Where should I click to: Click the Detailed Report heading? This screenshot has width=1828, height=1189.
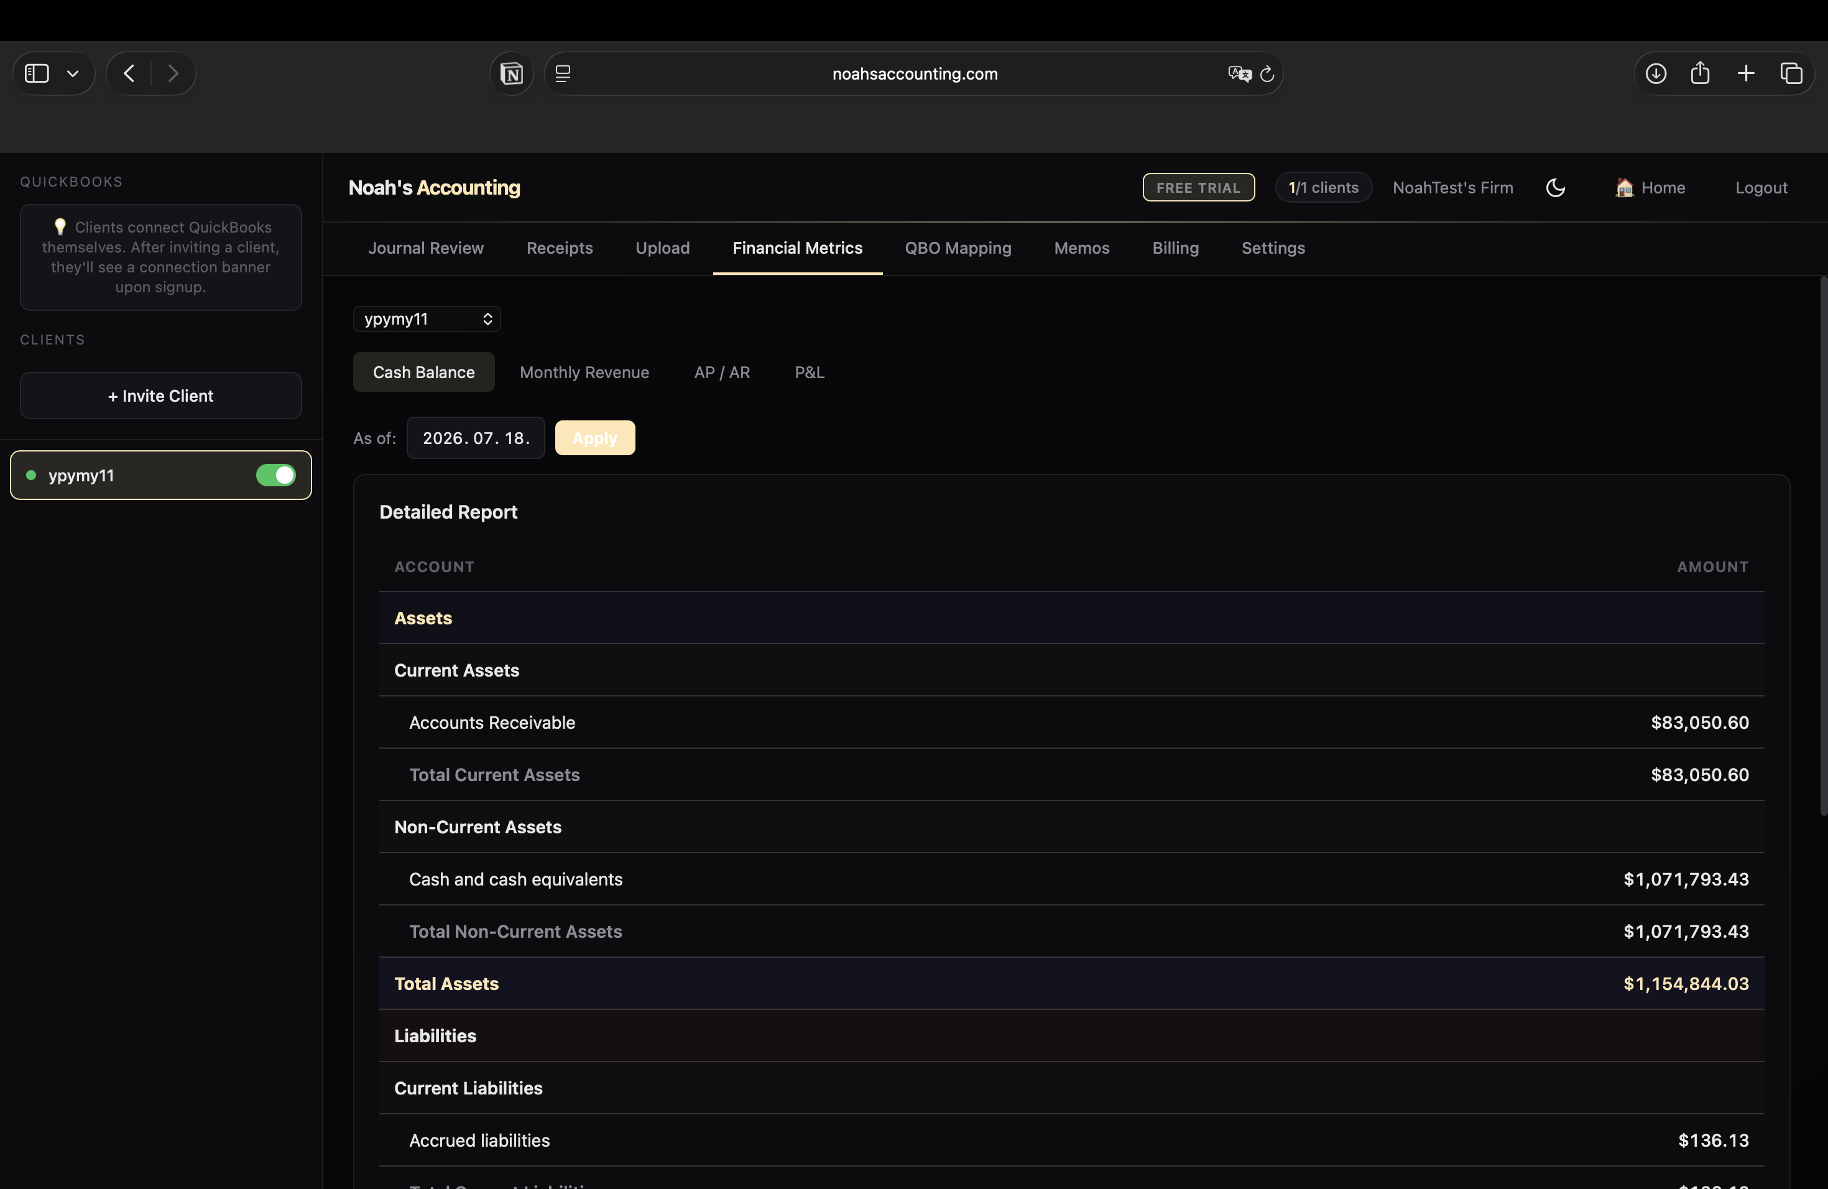(x=448, y=512)
